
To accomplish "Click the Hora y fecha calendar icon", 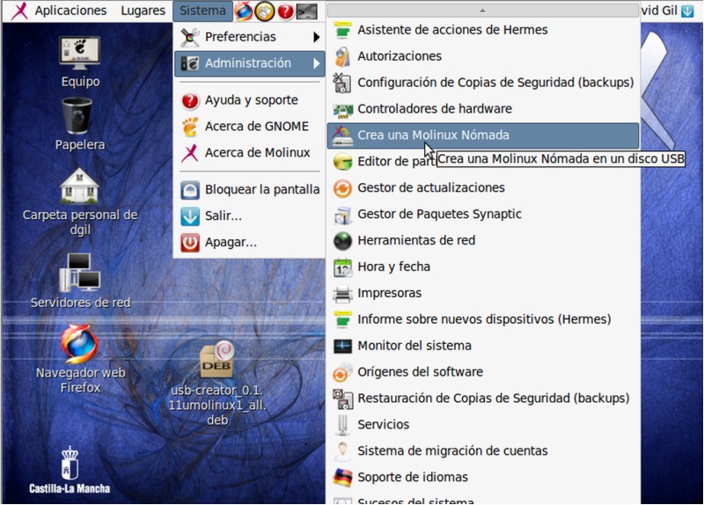I will (342, 267).
